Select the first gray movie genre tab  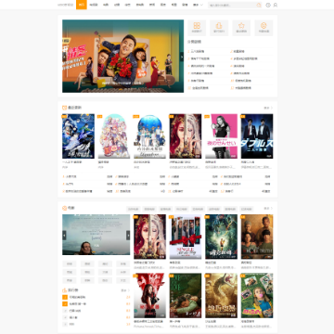click(133, 209)
